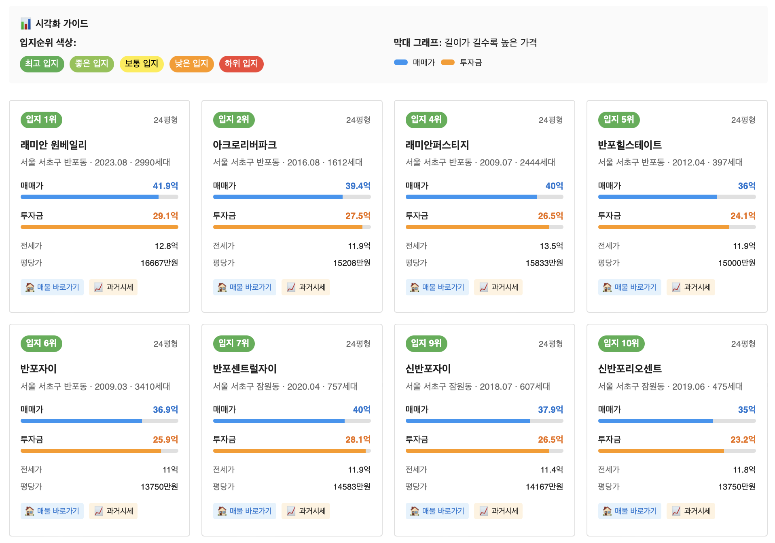Screen dimensions: 775x543
Task: Open 과거시세 for 반포자이
Action: click(113, 511)
